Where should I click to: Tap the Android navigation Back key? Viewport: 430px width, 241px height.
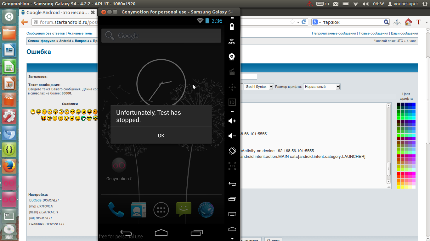coord(126,233)
